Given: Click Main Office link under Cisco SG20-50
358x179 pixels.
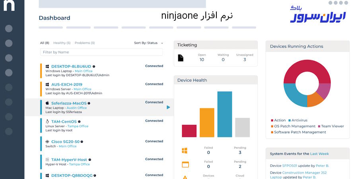Looking at the screenshot, I should click(68, 146).
